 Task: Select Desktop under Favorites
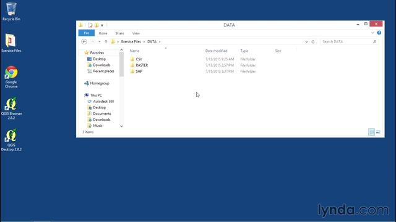pyautogui.click(x=99, y=59)
